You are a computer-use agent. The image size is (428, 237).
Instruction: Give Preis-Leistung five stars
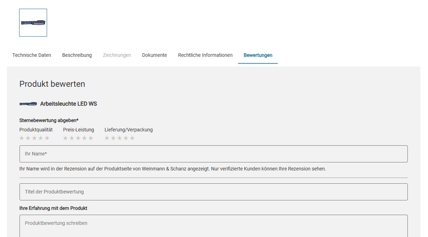point(91,138)
